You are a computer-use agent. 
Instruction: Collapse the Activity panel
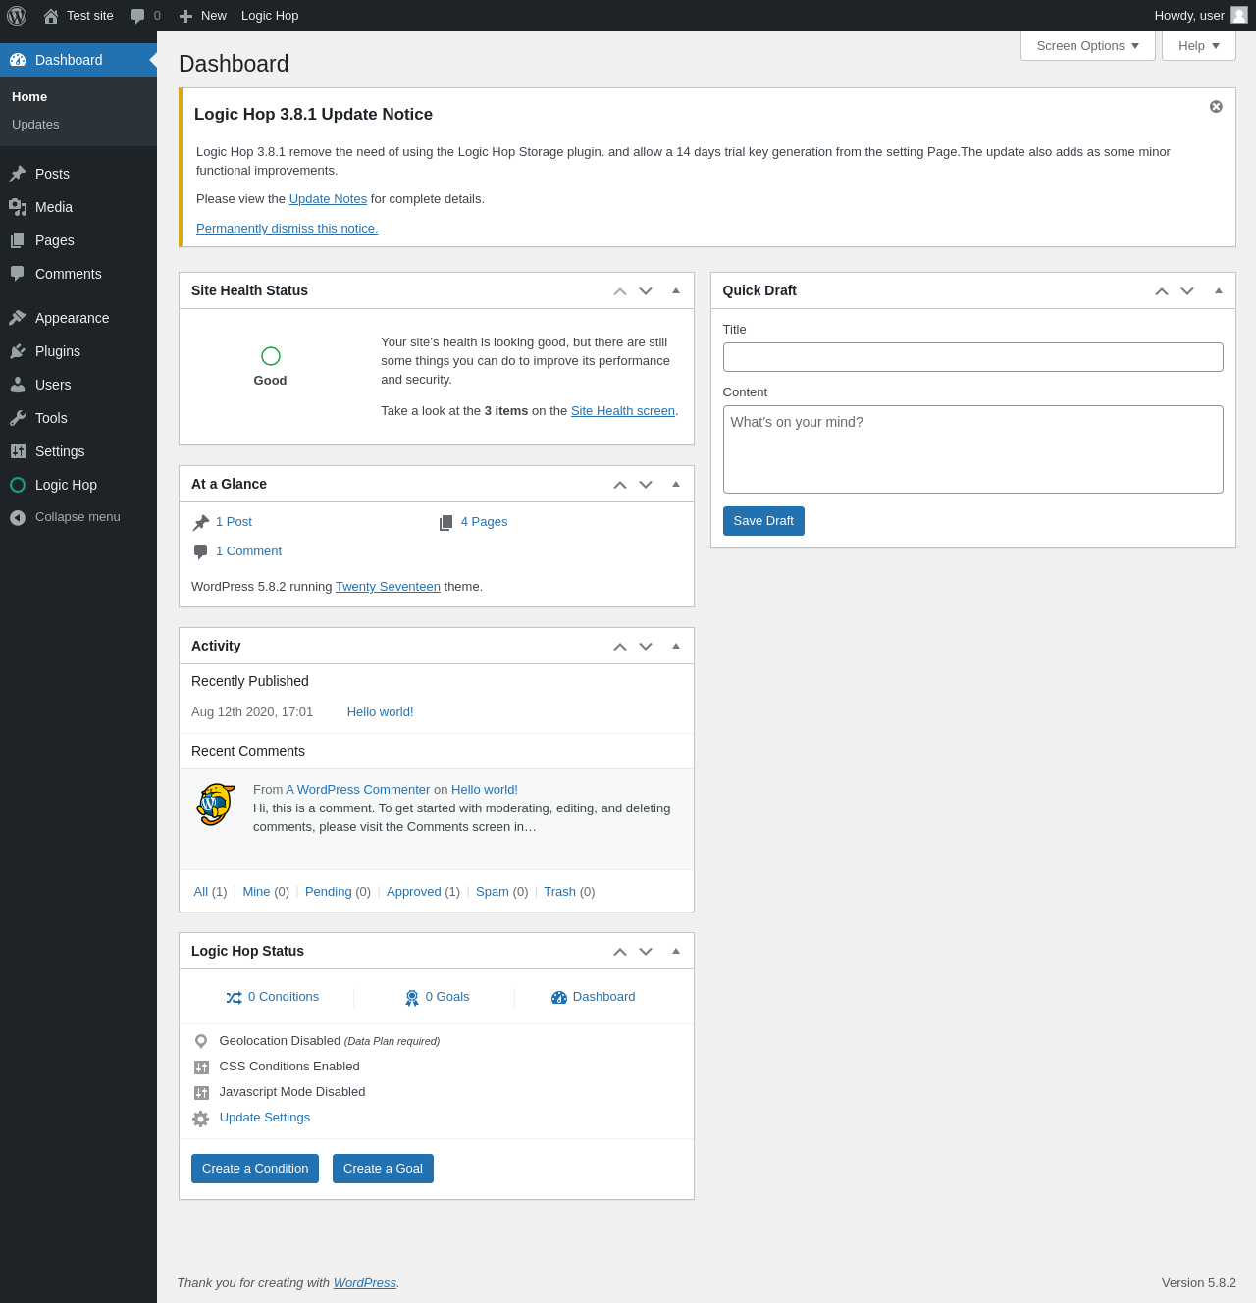pyautogui.click(x=676, y=646)
